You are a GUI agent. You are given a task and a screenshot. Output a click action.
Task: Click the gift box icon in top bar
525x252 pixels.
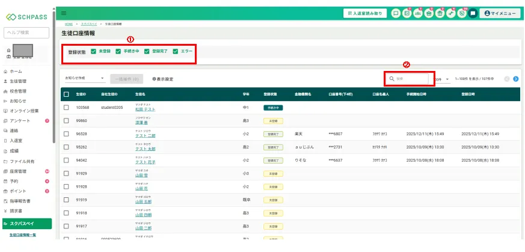click(x=440, y=13)
